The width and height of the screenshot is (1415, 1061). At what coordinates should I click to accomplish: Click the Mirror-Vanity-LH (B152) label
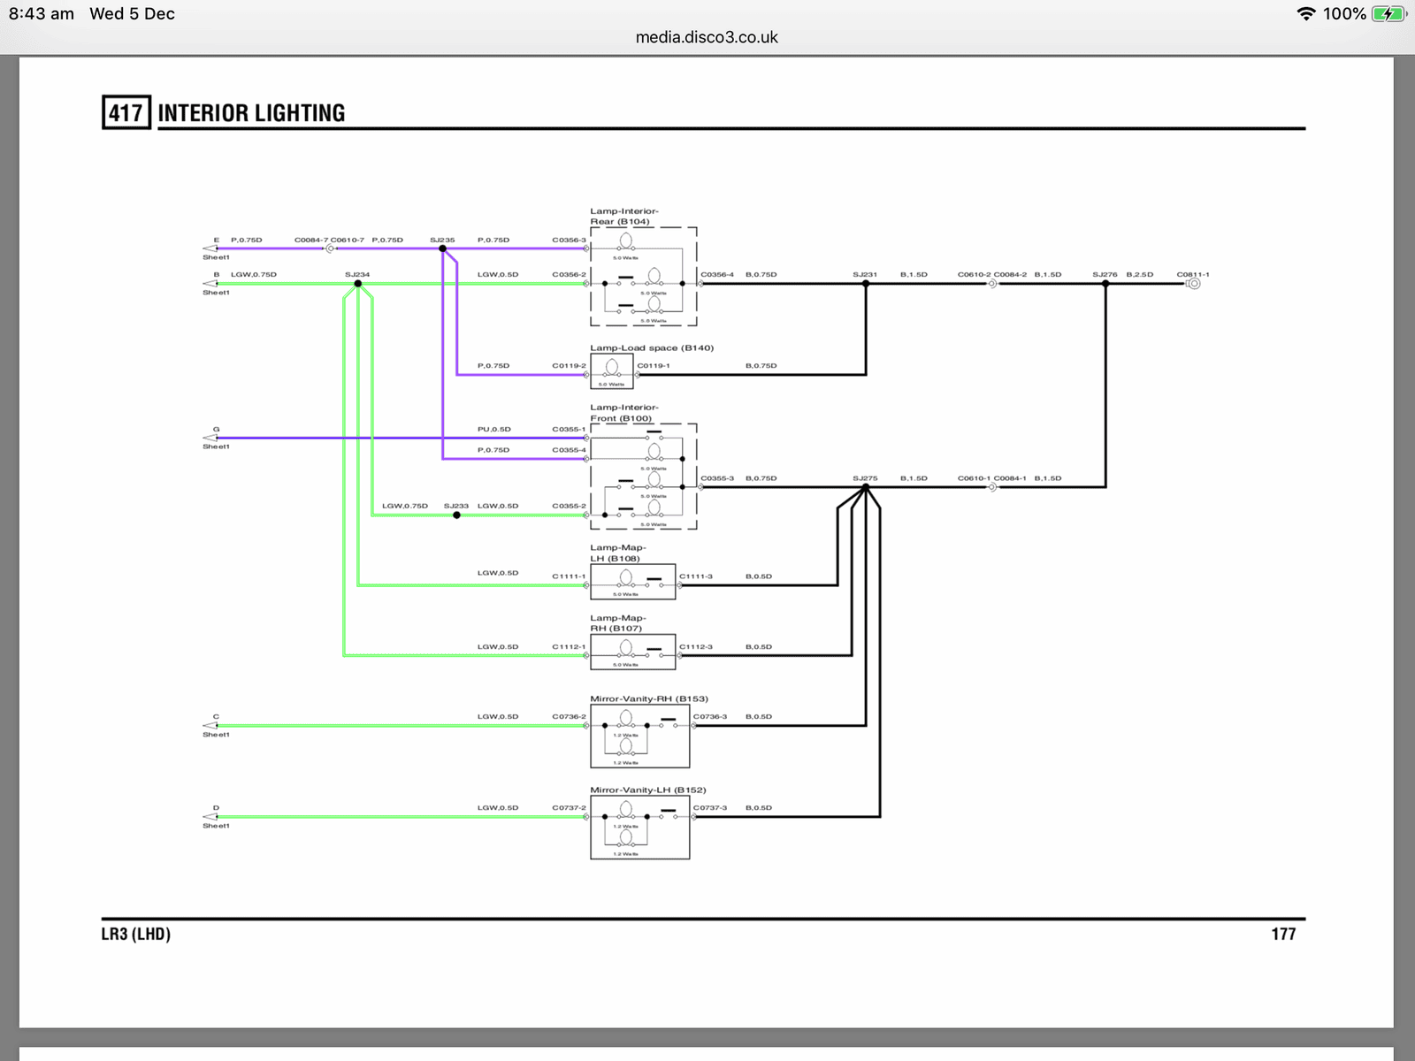click(x=648, y=790)
